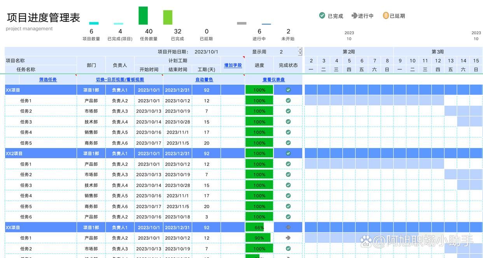Click the 90% progress bar
The height and width of the screenshot is (258, 483).
click(x=258, y=238)
